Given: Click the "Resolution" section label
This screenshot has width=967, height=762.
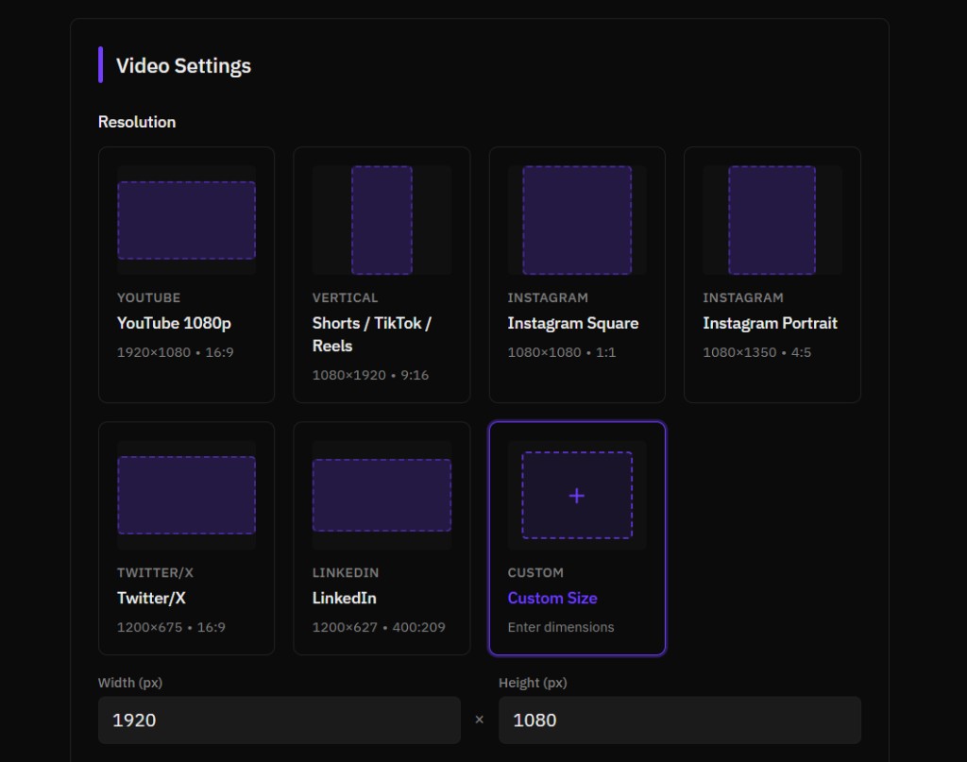Looking at the screenshot, I should tap(137, 122).
